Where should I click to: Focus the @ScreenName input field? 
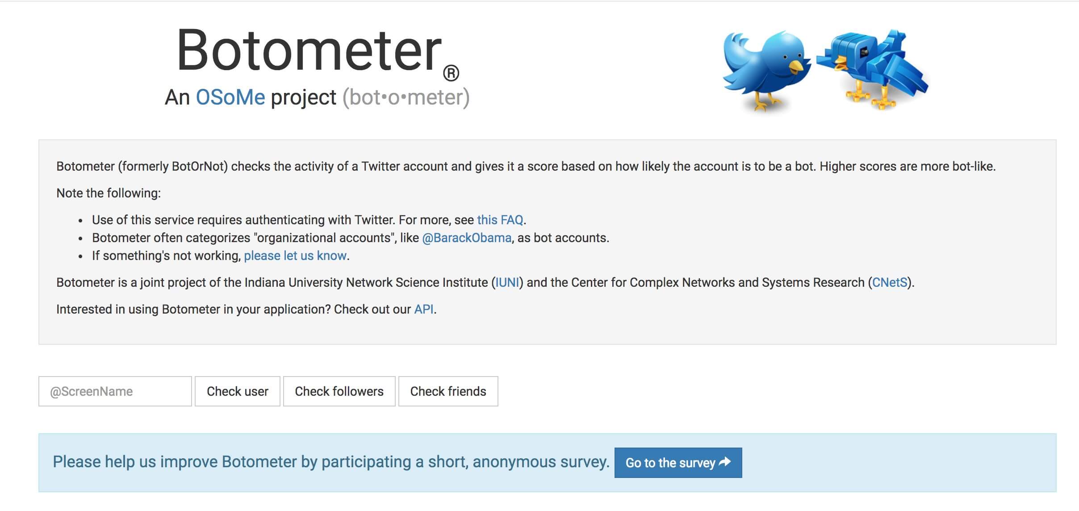tap(115, 391)
